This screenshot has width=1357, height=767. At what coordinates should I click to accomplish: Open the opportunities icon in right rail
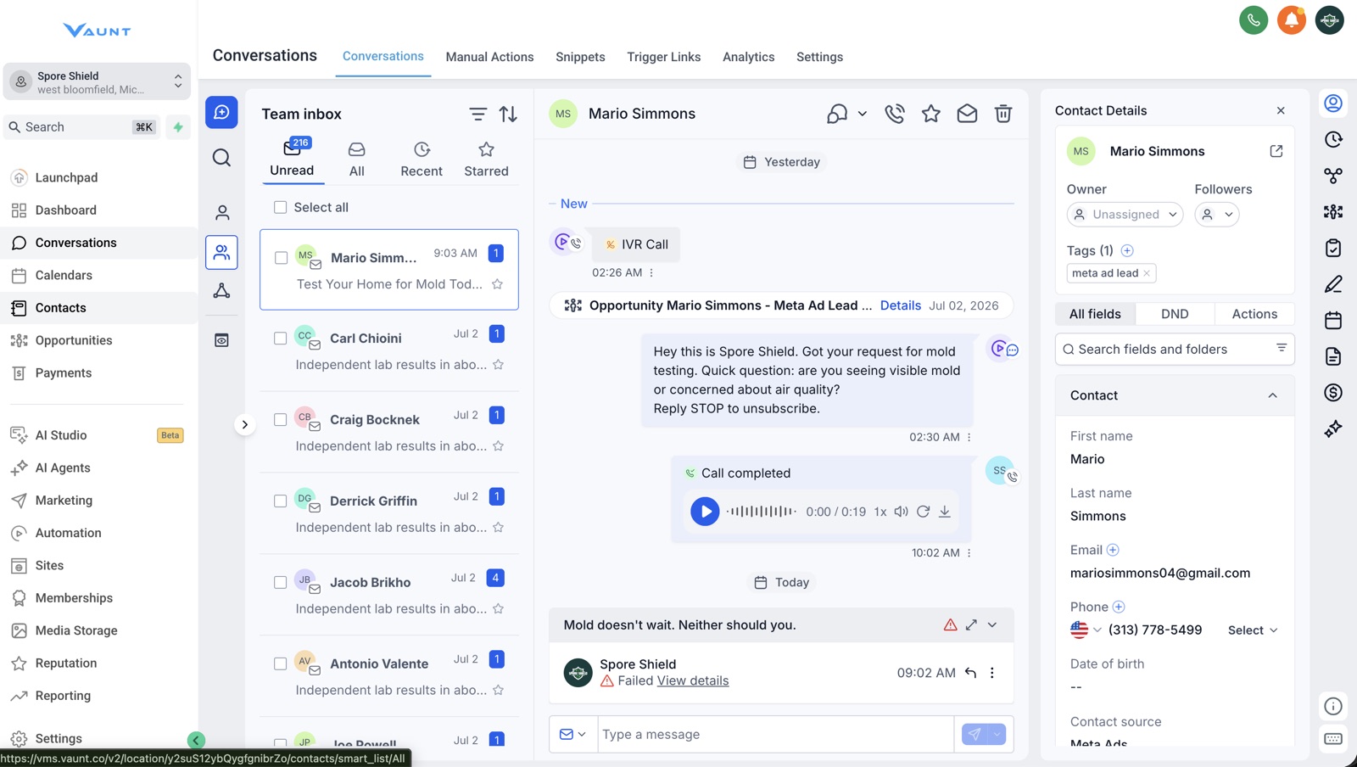coord(1333,211)
